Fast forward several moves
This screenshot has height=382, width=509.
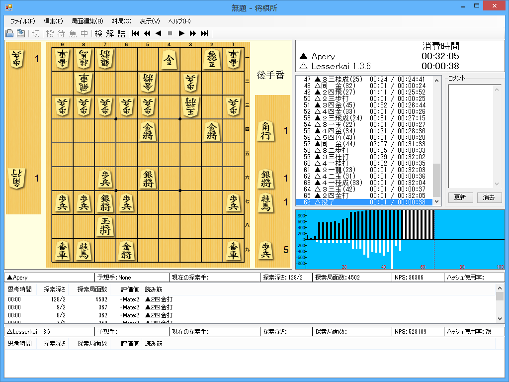193,33
